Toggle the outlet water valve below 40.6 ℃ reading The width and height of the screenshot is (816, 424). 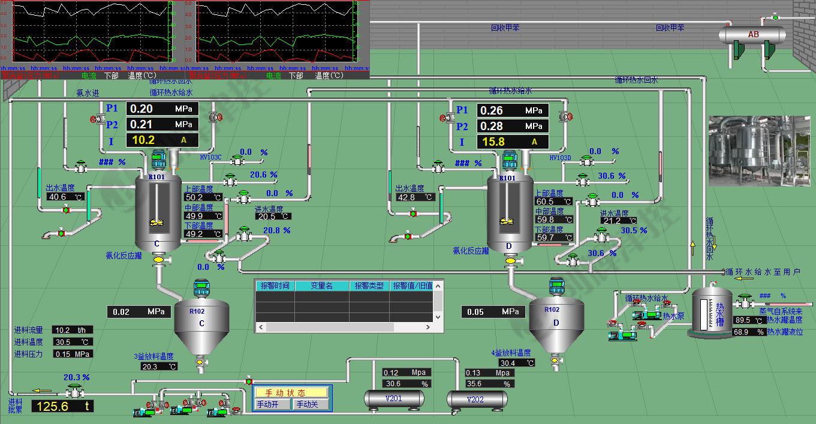tap(66, 210)
